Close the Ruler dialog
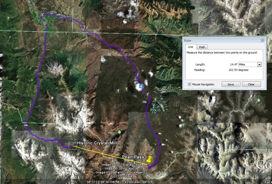The image size is (272, 184). 262,40
